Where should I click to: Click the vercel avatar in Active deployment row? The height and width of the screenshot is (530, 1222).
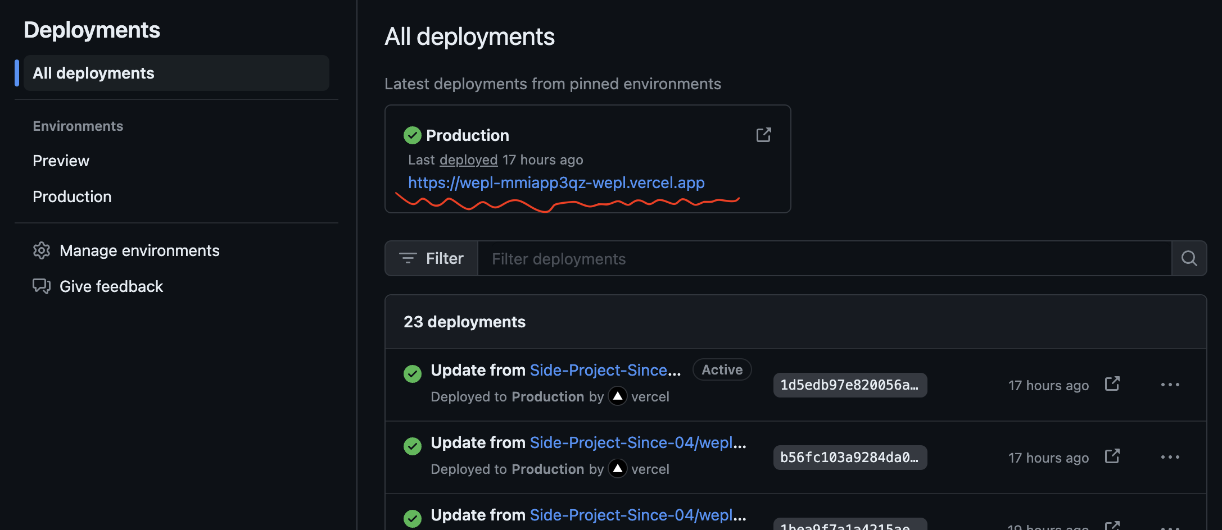point(618,396)
